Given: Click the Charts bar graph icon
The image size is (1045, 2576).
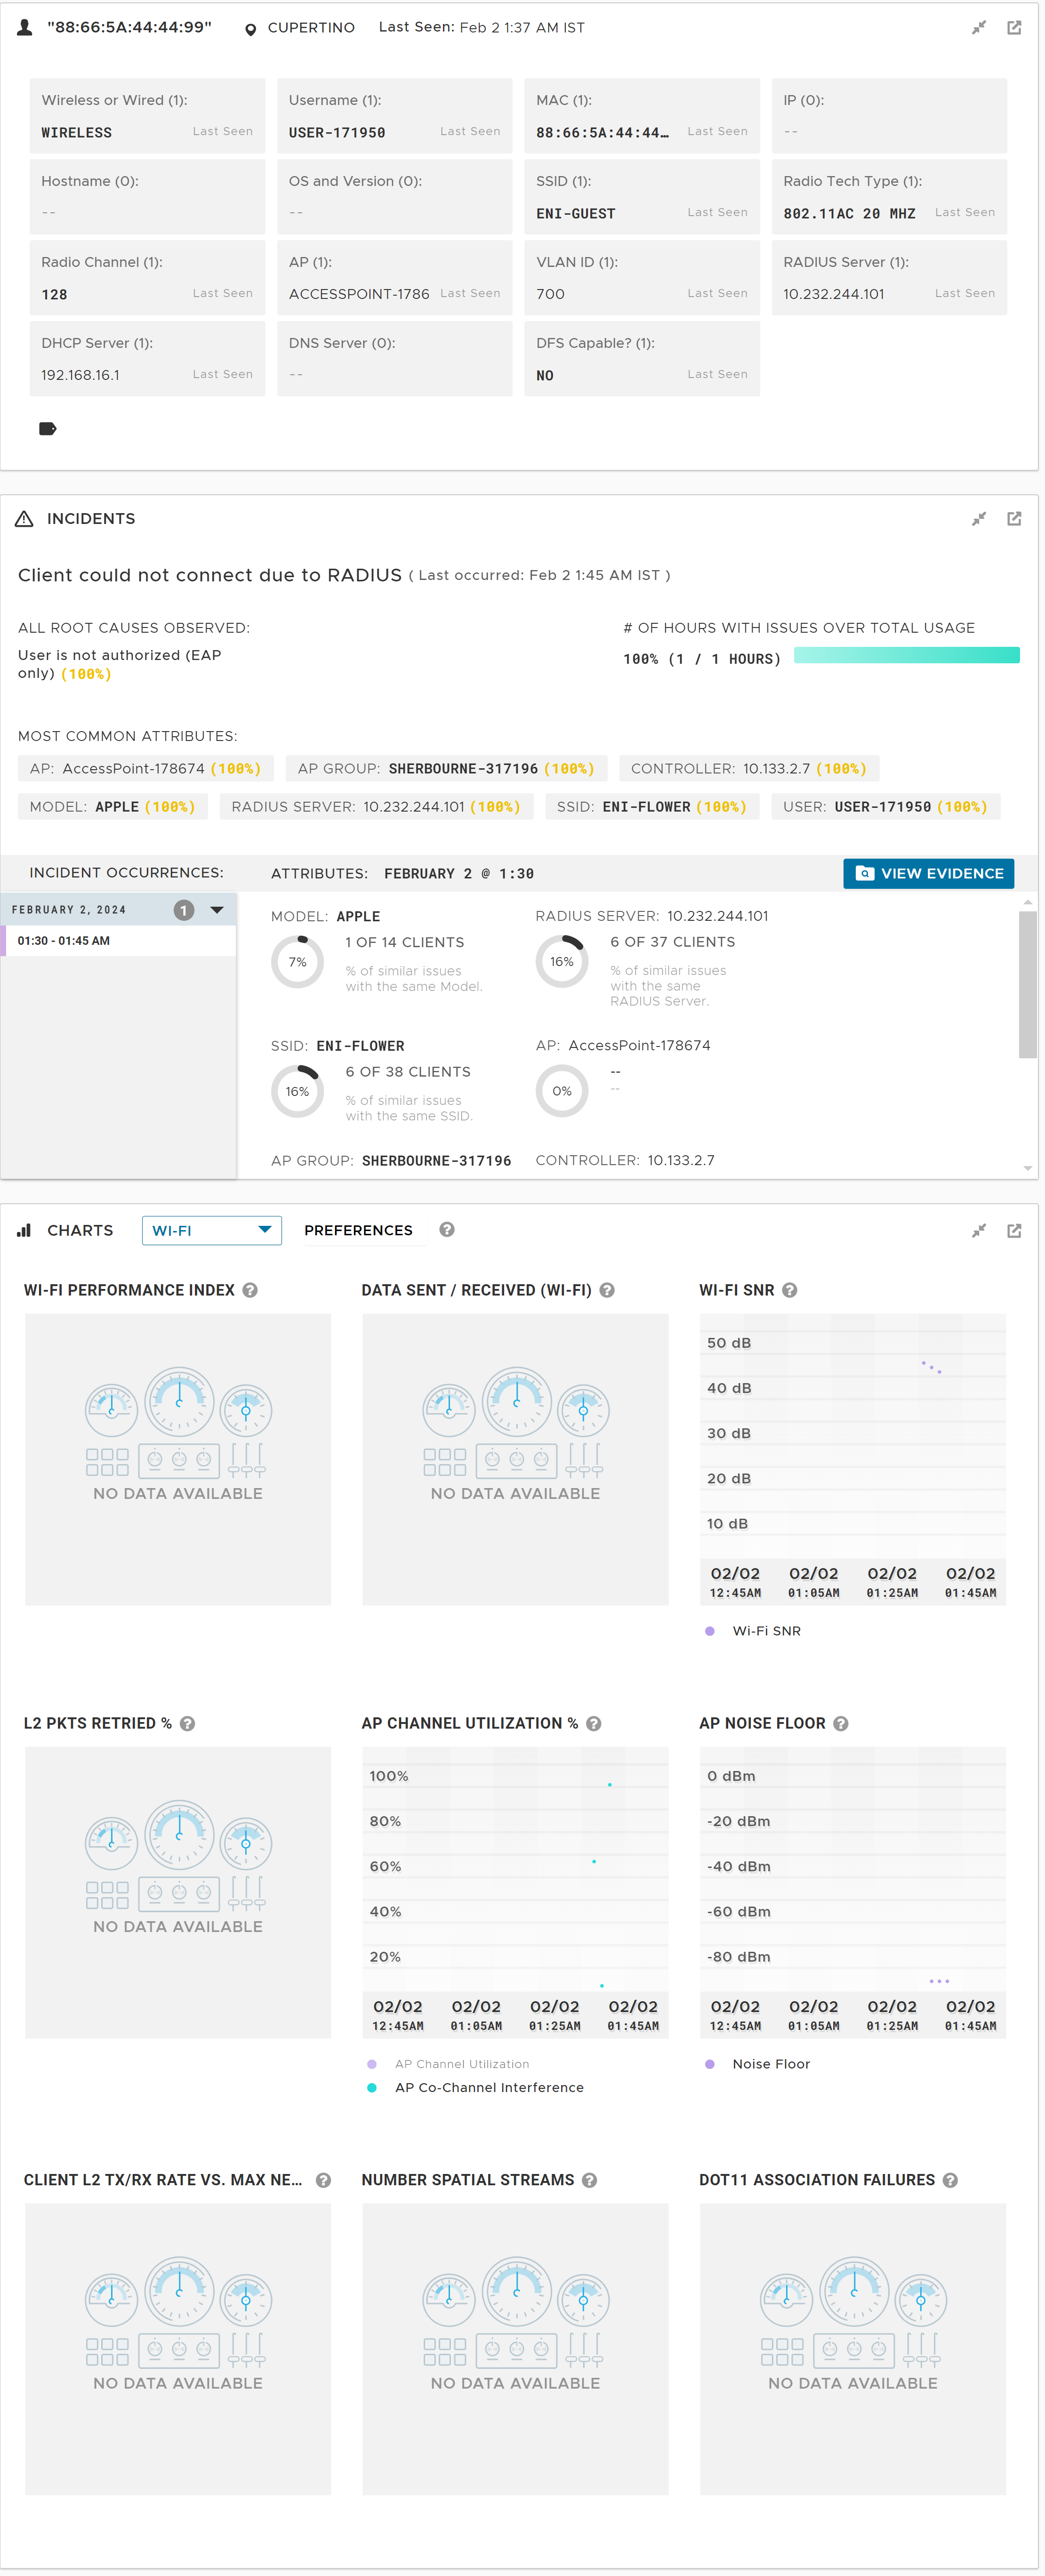Looking at the screenshot, I should click(24, 1231).
